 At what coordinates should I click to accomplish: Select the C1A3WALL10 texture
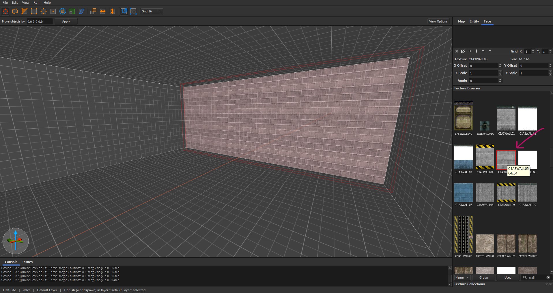[x=528, y=193]
